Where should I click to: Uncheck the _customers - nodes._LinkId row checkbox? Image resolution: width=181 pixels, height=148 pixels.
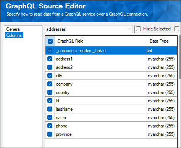50,51
